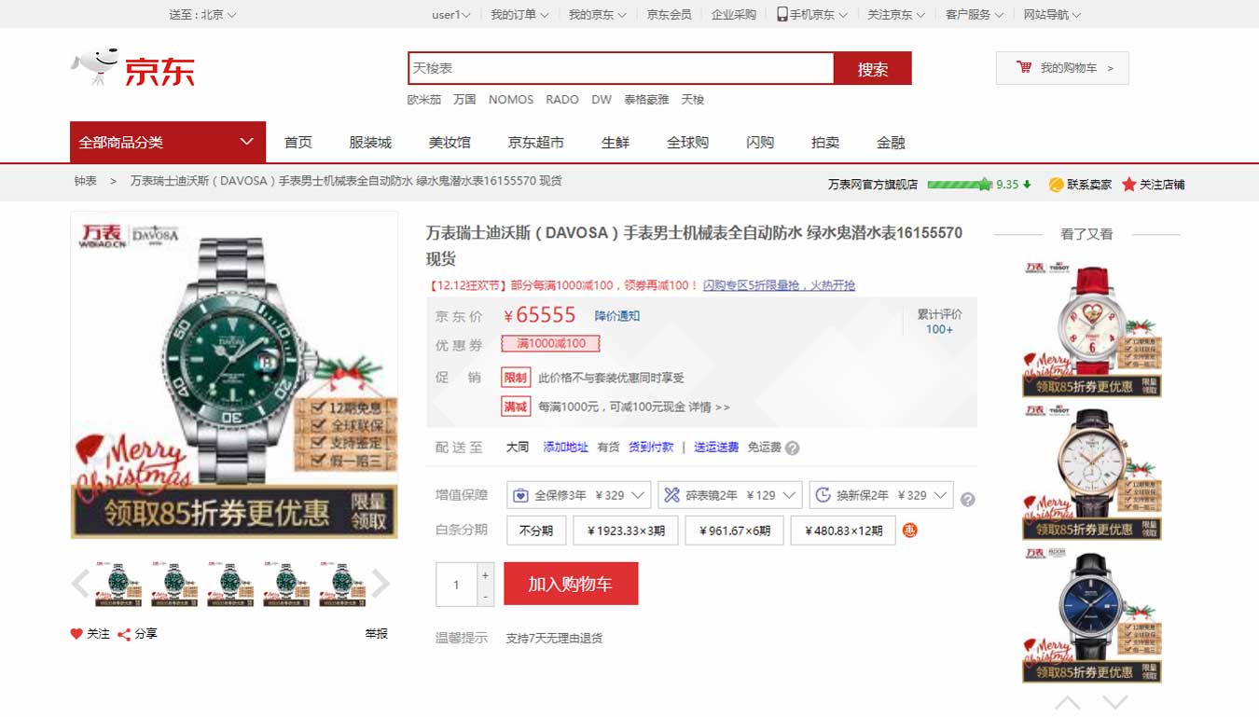Open 美妆馆 nav item
Viewport: 1259px width, 717px height.
pos(450,143)
